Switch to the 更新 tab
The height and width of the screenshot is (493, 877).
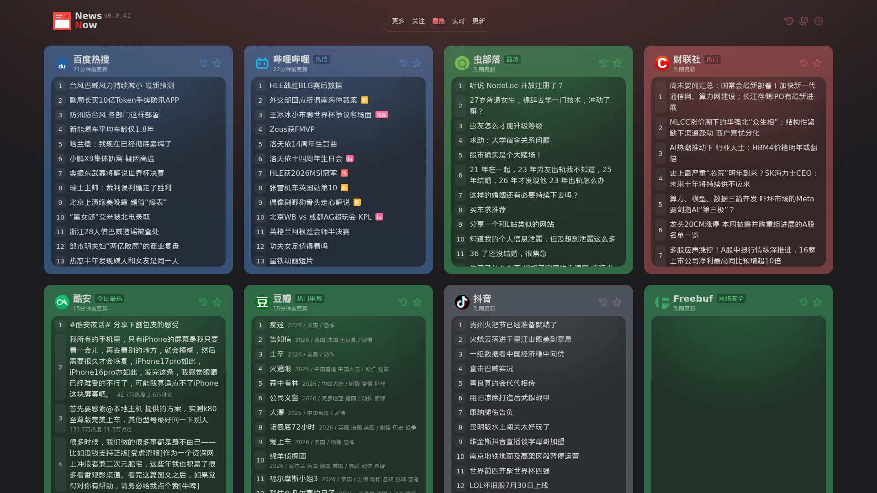(479, 21)
